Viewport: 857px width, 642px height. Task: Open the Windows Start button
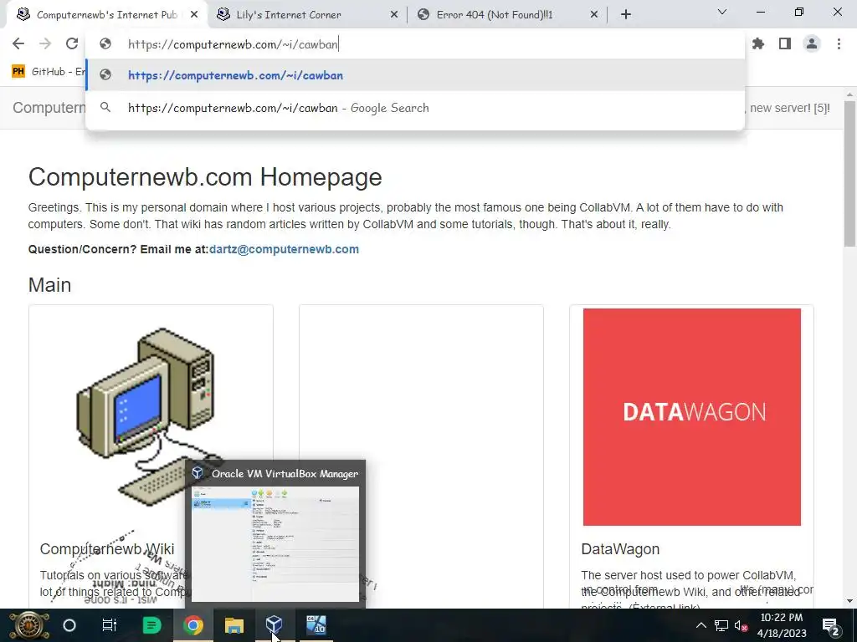pyautogui.click(x=29, y=625)
